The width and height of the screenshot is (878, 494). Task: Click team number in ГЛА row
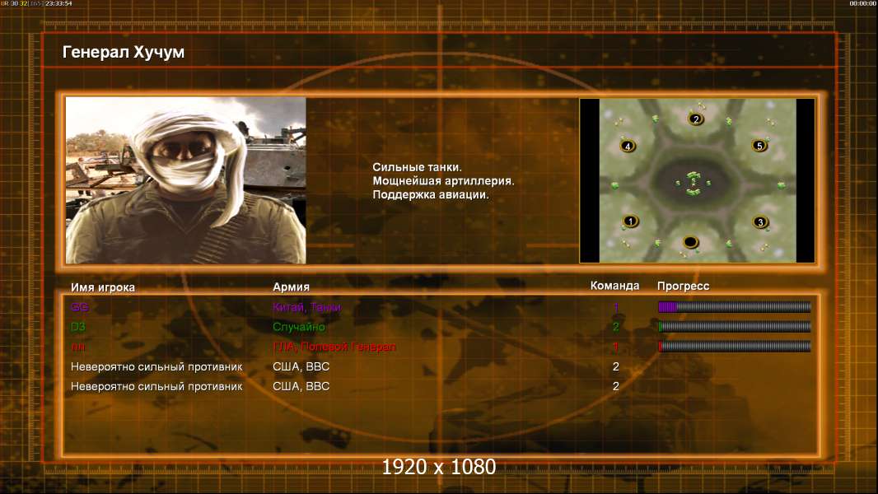tap(616, 347)
